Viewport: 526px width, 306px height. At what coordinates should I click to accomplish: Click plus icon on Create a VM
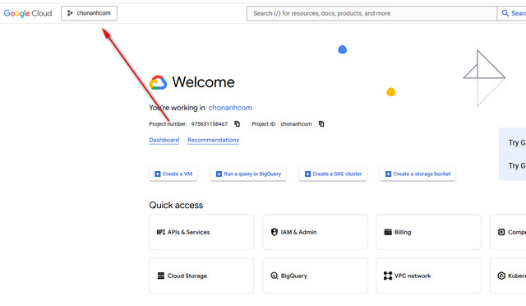(157, 174)
